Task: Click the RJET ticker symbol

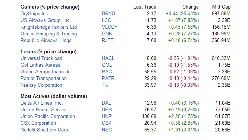Action: click(107, 41)
